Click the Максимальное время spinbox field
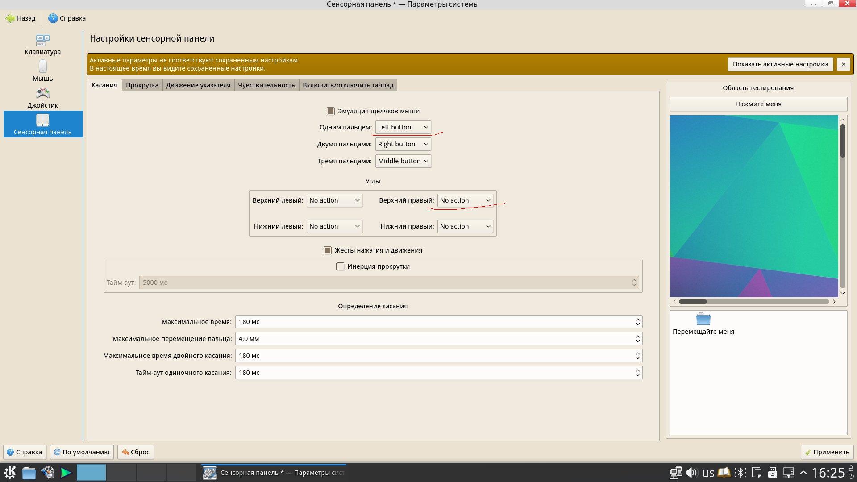 [x=433, y=322]
